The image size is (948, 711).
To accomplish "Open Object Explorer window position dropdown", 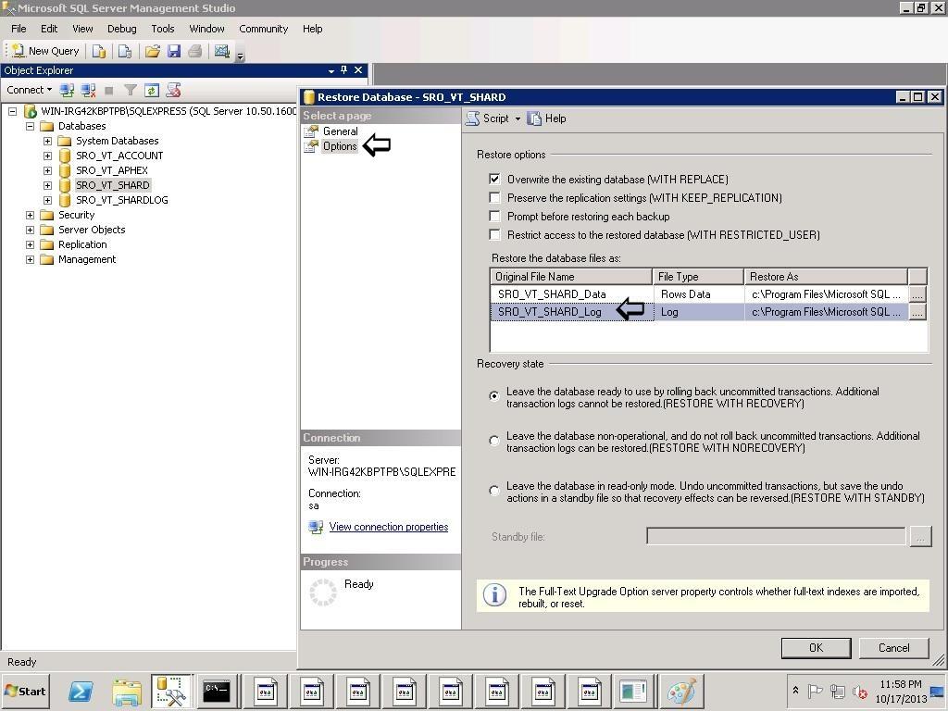I will [331, 70].
